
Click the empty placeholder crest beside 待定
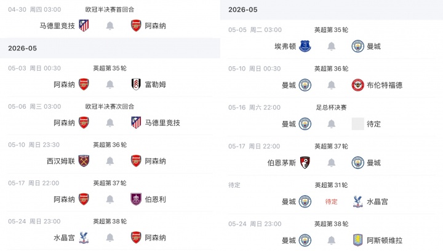tap(357, 124)
